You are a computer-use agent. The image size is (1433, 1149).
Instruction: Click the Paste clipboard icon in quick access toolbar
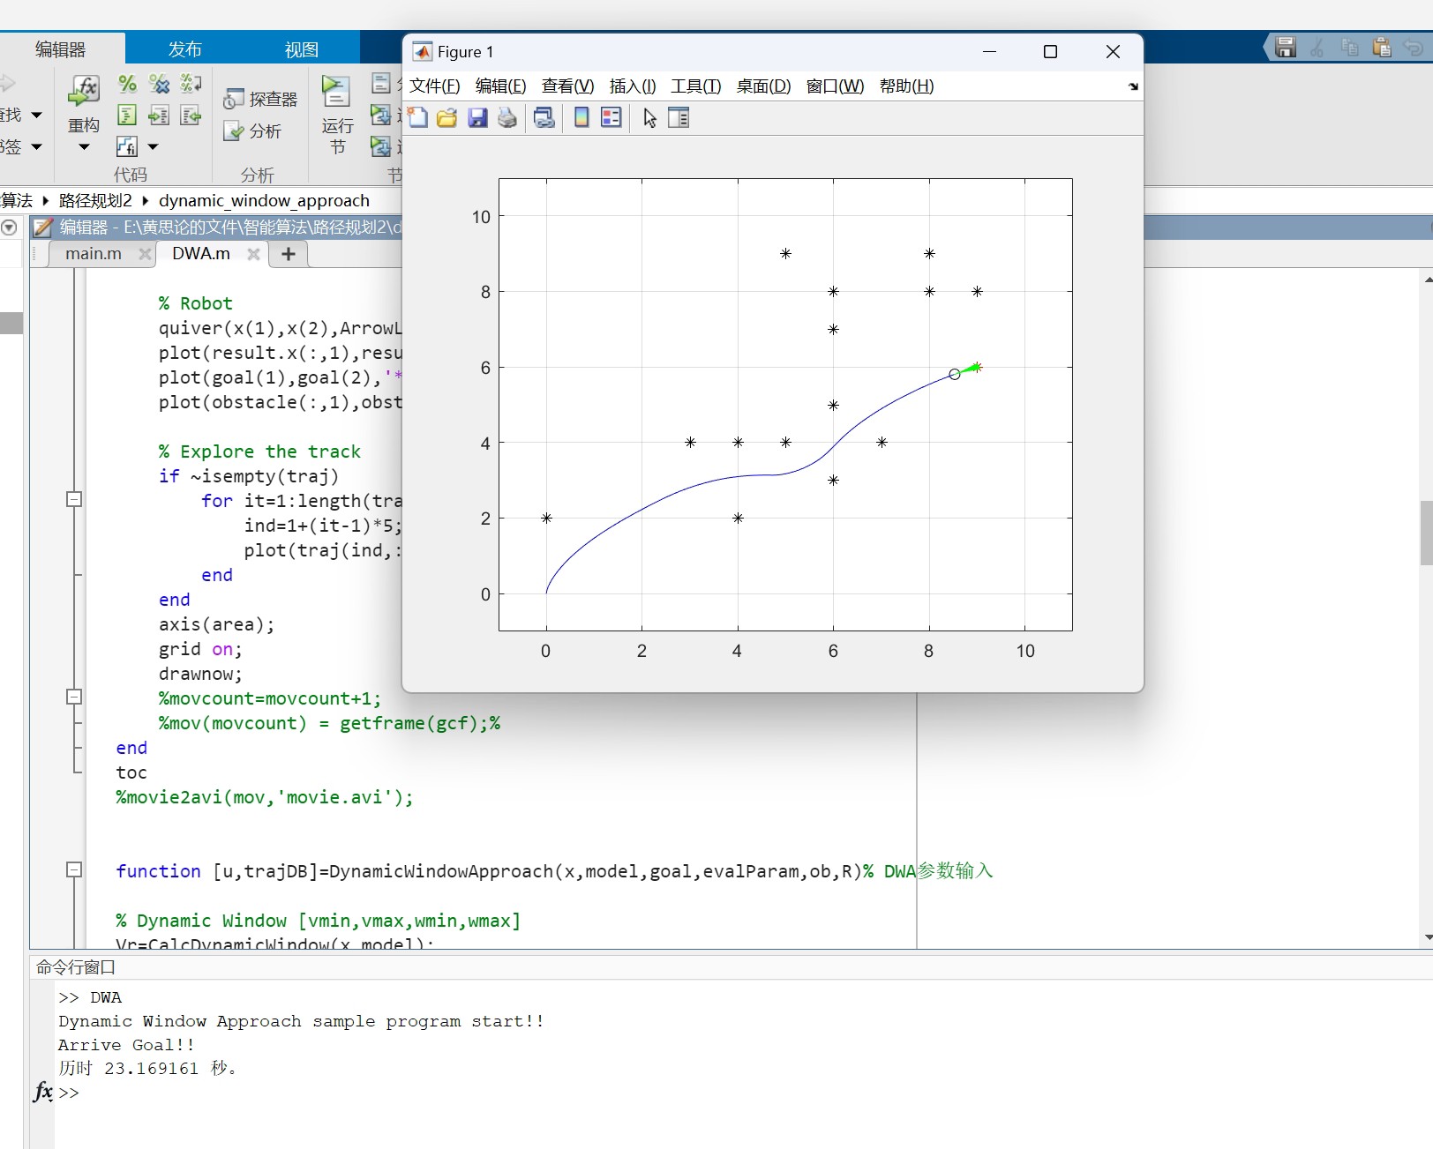1382,48
